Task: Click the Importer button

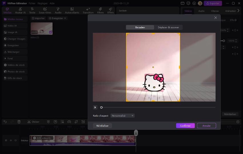Action: point(38,18)
